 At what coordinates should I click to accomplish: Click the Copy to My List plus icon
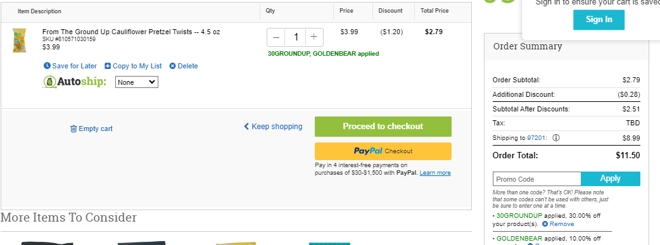(x=108, y=66)
